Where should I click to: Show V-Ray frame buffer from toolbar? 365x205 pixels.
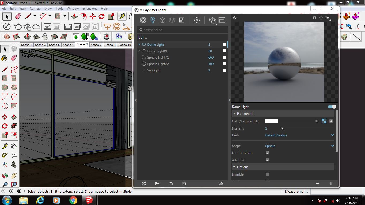tap(68, 27)
